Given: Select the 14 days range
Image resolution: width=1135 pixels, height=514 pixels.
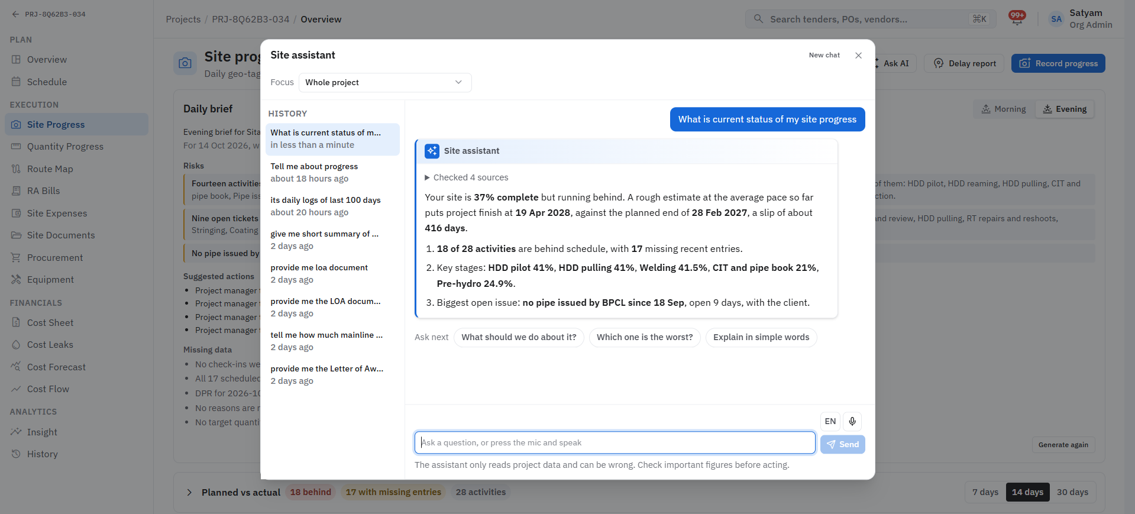Looking at the screenshot, I should [1027, 492].
